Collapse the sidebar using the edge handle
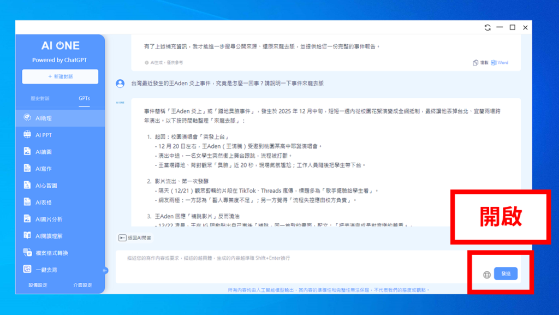 click(105, 270)
